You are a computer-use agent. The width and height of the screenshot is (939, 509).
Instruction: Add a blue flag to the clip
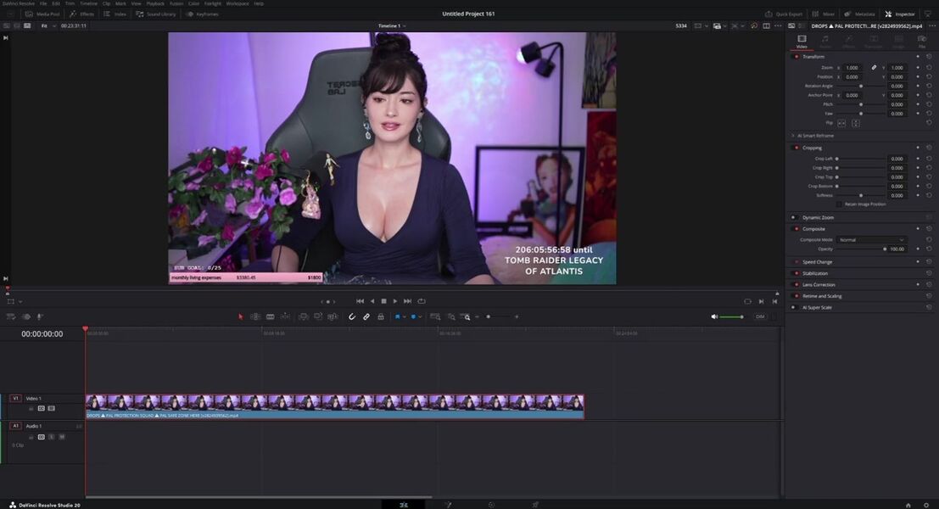point(397,316)
